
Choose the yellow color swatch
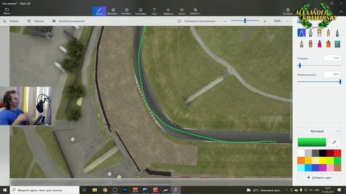pos(323,161)
